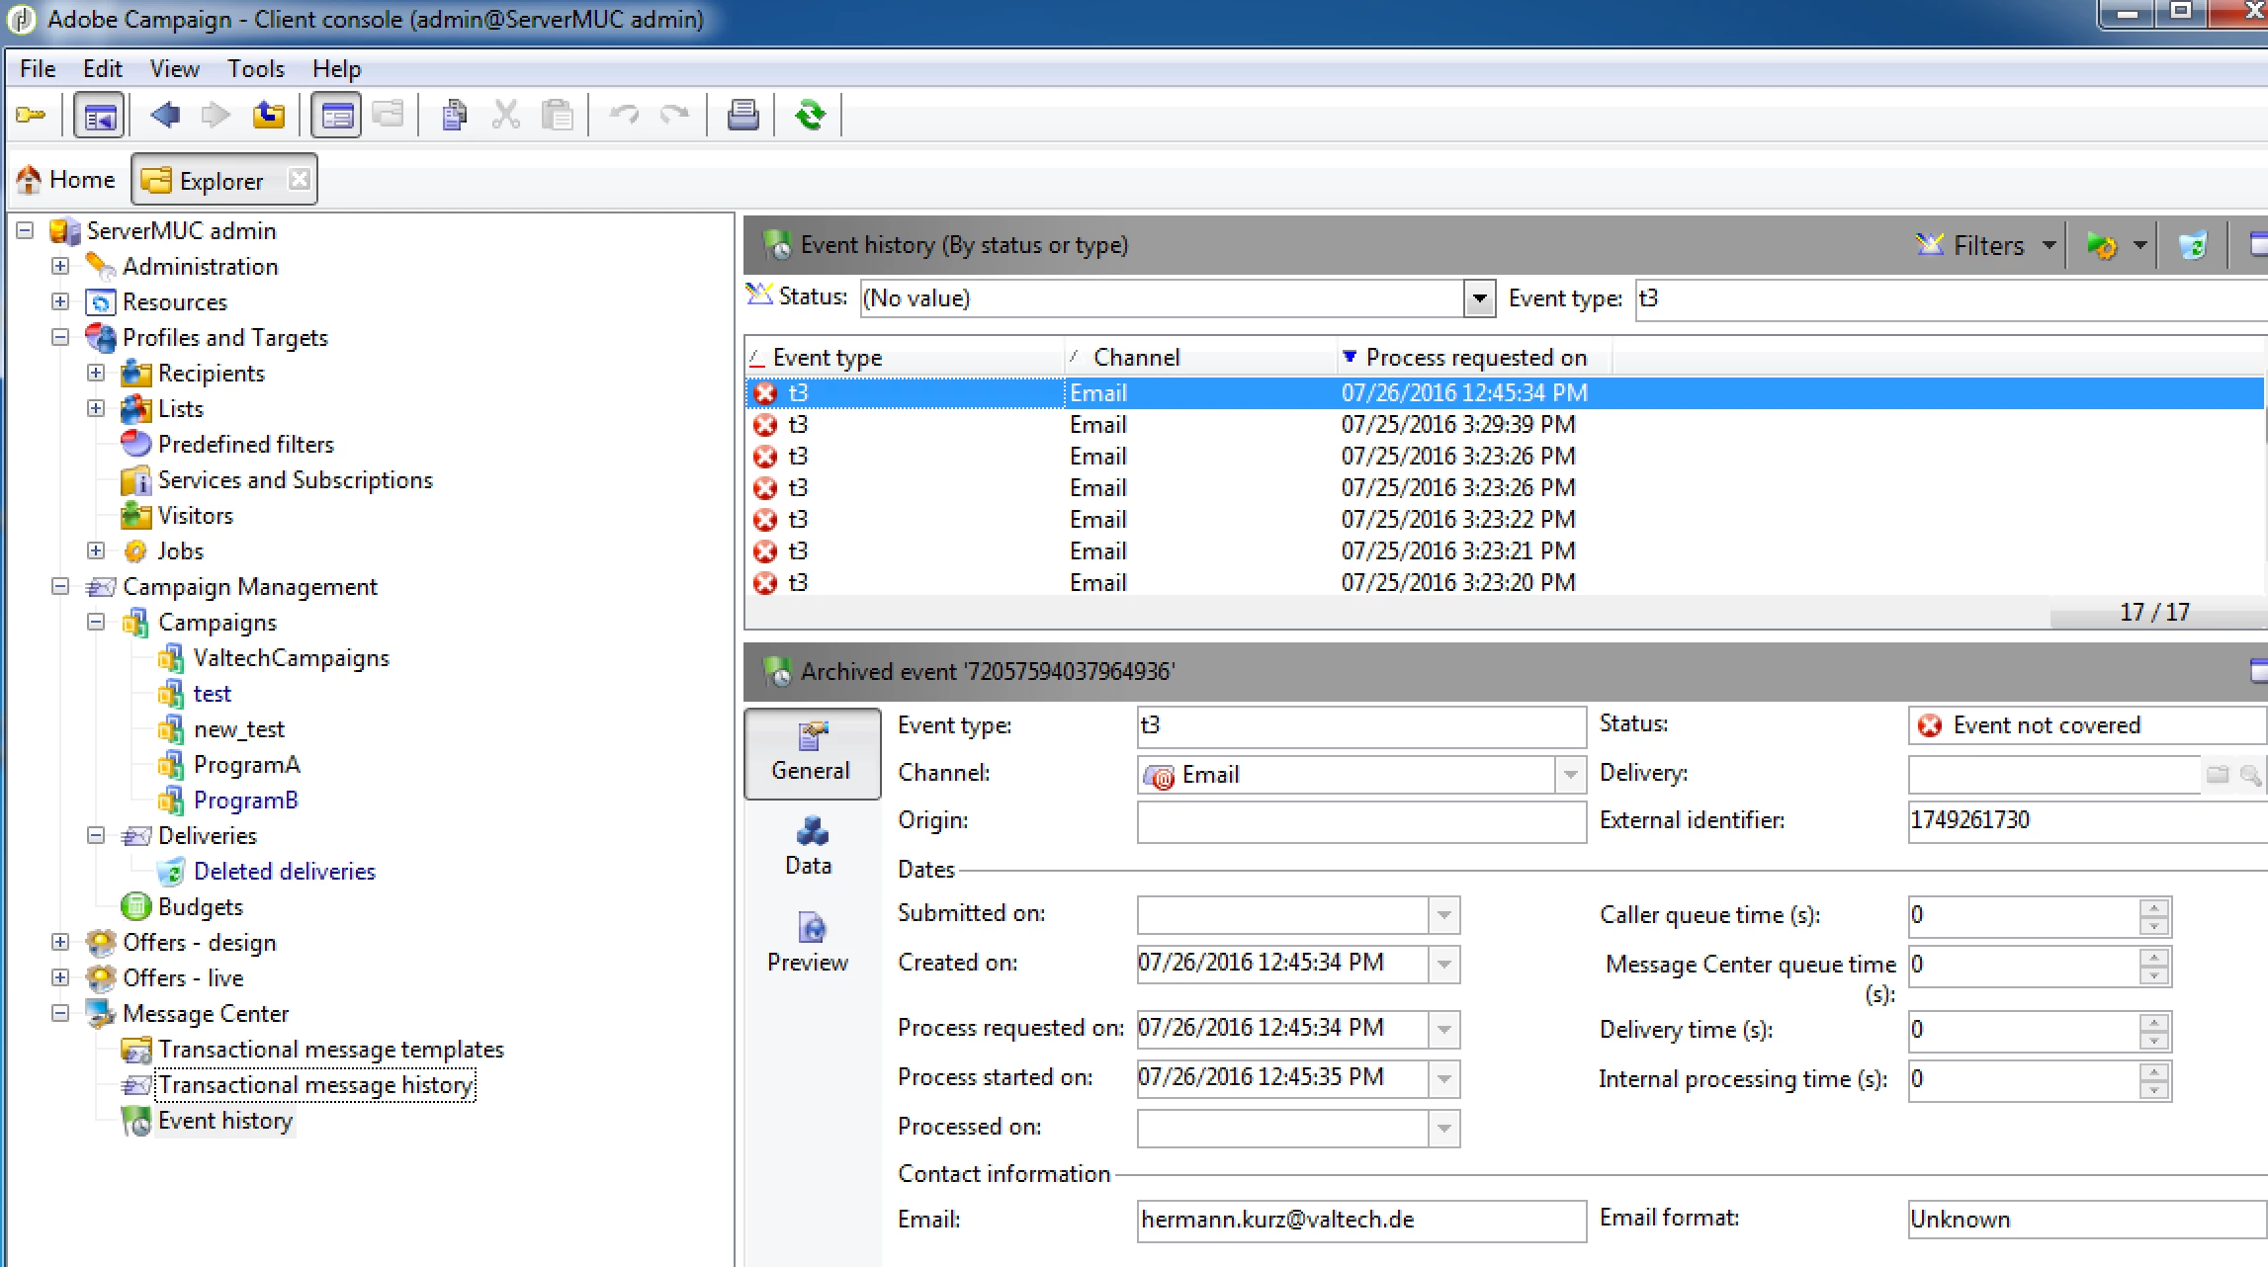
Task: Click the blue Back arrow icon
Action: (x=164, y=115)
